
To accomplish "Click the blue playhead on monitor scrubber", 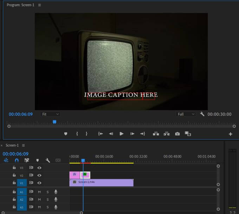I will (54, 122).
